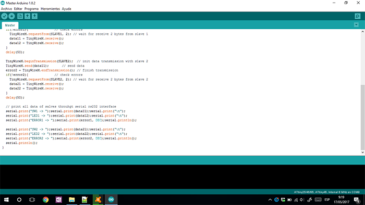
Task: Click the Upload sketch arrow button
Action: [11, 16]
